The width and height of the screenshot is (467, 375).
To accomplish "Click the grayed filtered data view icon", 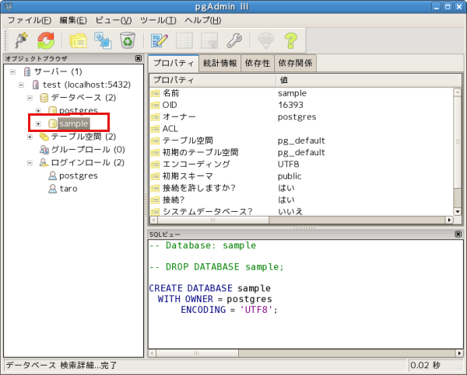I will pyautogui.click(x=209, y=40).
